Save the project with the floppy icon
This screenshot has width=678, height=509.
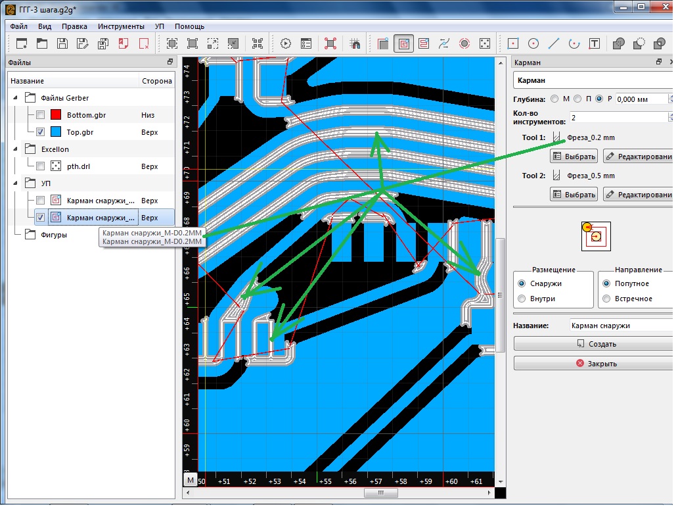click(62, 43)
